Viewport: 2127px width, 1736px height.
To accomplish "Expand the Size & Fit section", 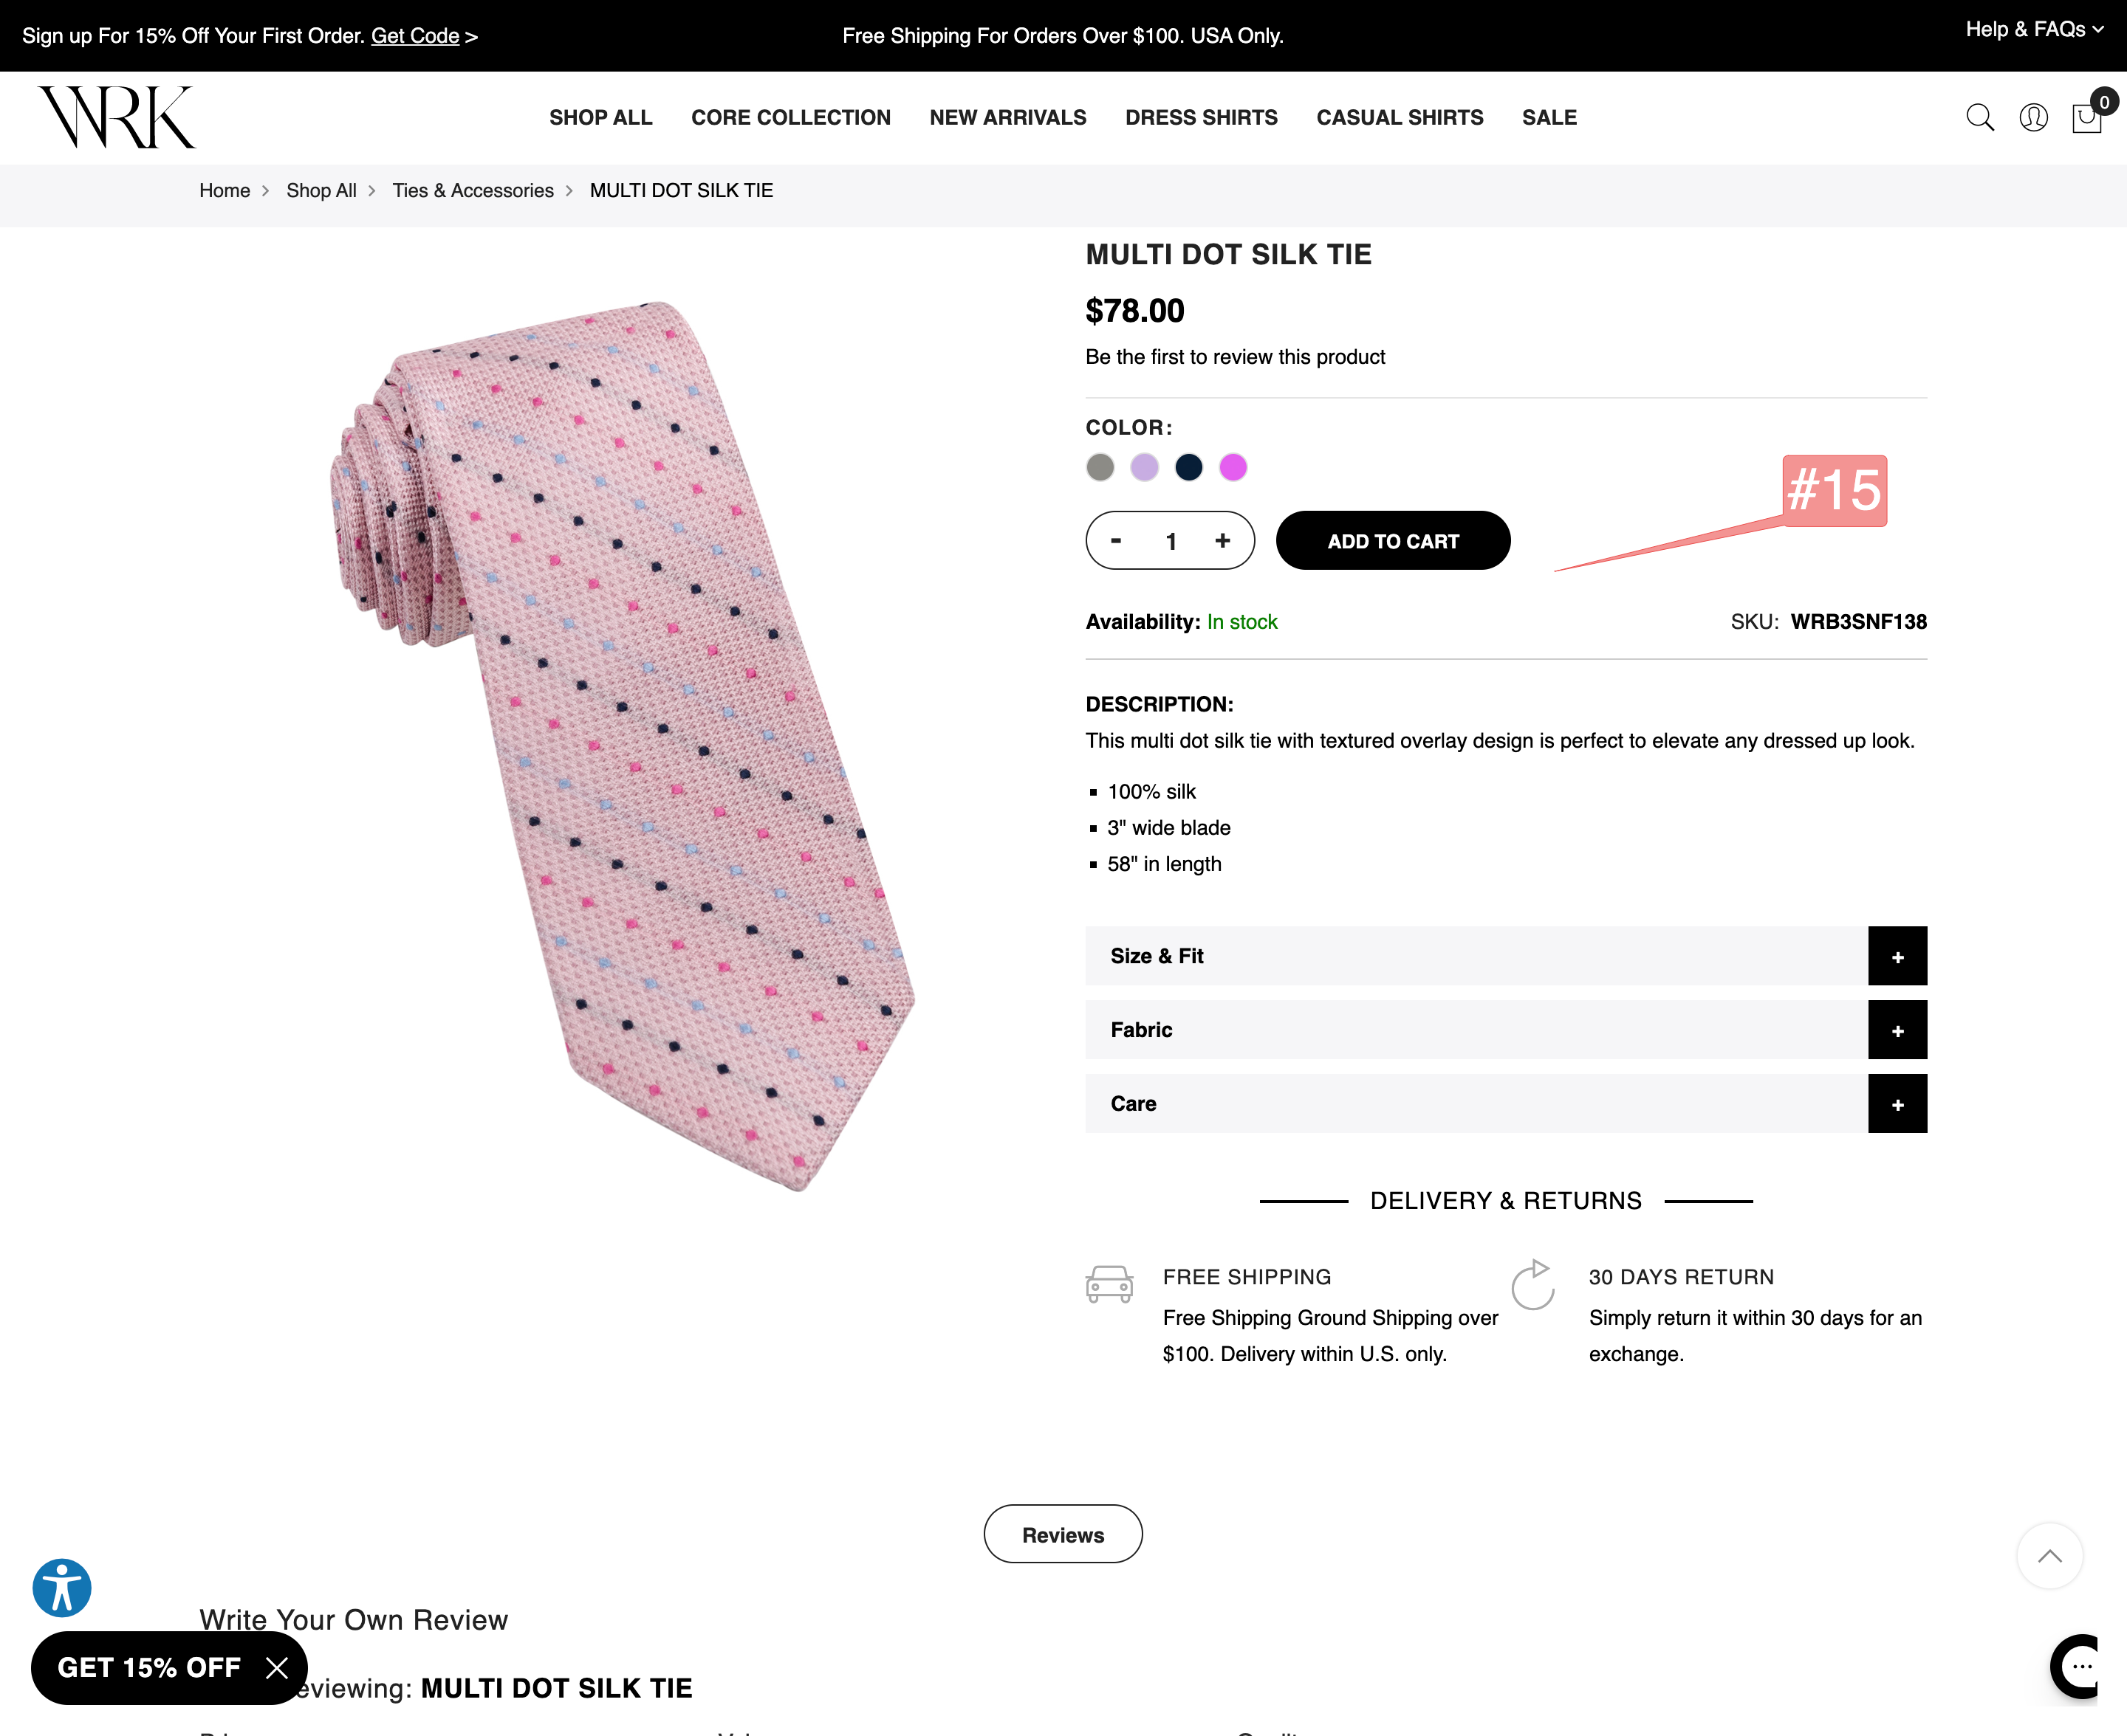I will click(x=1506, y=956).
